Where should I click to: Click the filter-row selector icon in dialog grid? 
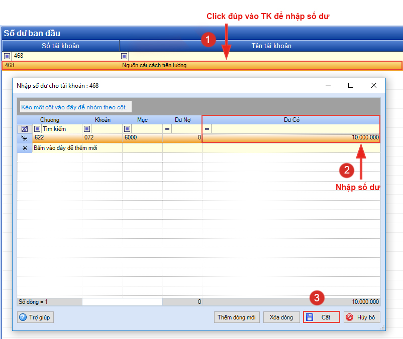click(x=25, y=129)
